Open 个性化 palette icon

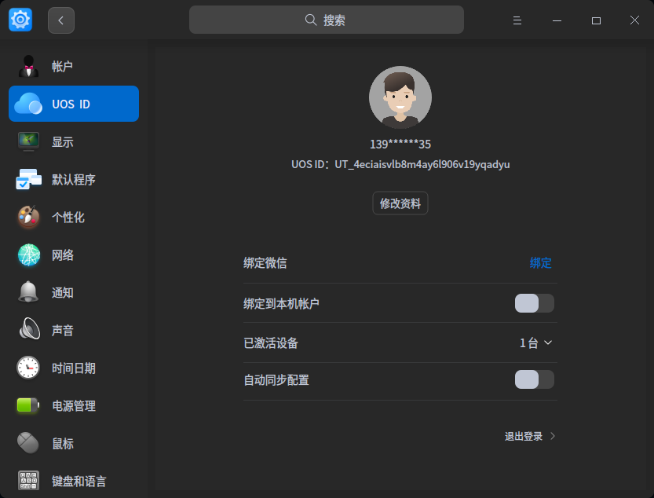(x=28, y=218)
